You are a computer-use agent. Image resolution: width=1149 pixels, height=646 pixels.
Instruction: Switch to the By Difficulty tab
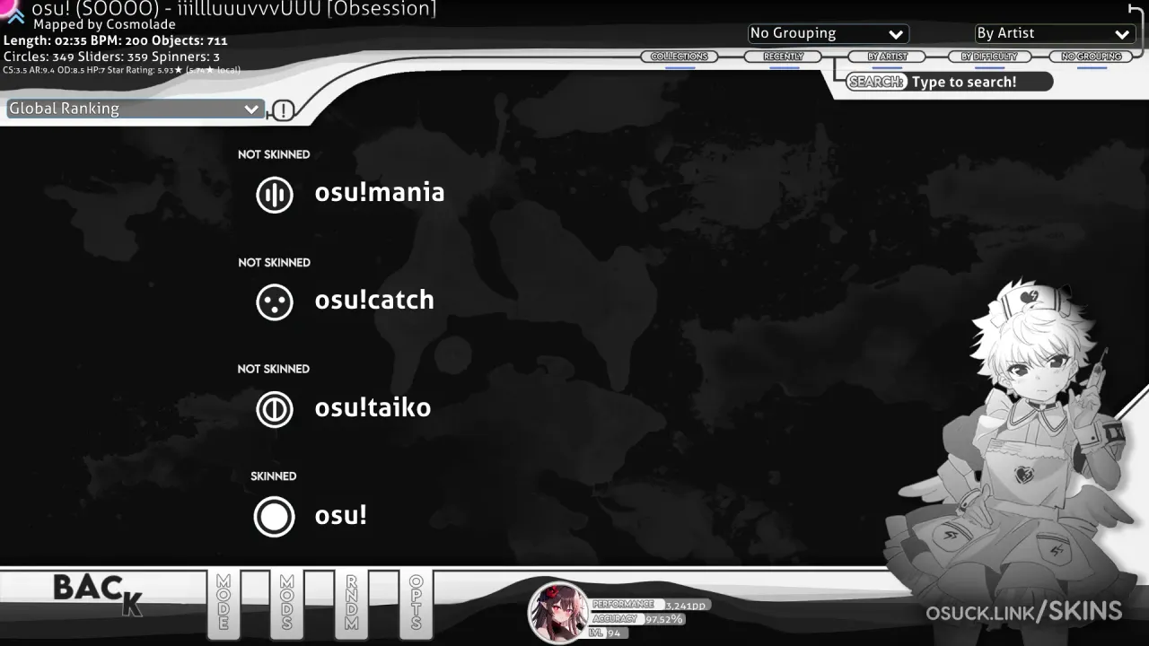coord(989,57)
